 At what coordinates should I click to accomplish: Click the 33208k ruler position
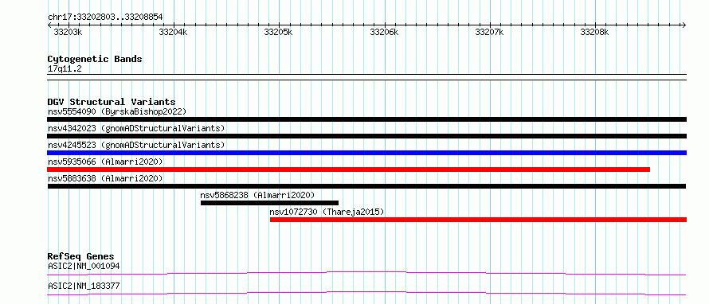coord(595,32)
